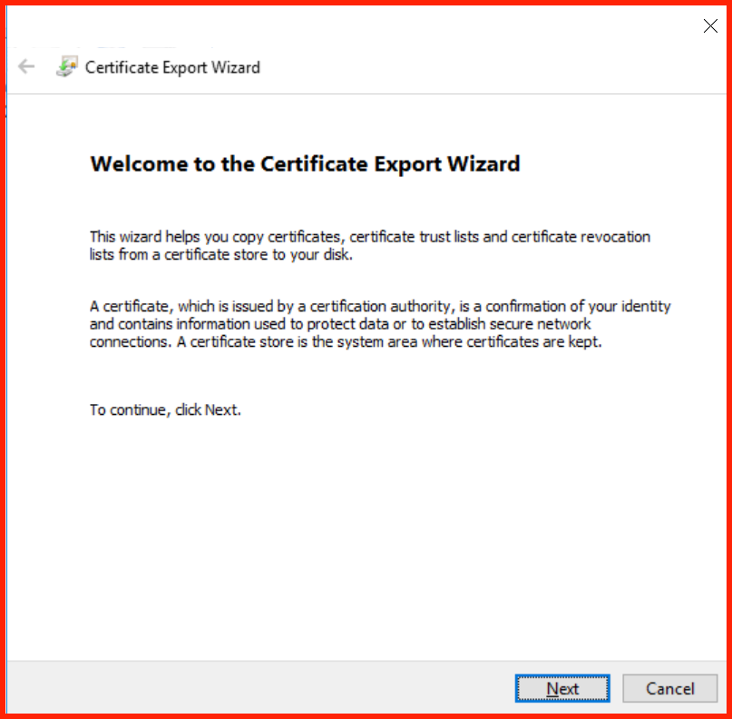Click the phrase 'secure network' in the second paragraph
The image size is (732, 719).
point(532,324)
